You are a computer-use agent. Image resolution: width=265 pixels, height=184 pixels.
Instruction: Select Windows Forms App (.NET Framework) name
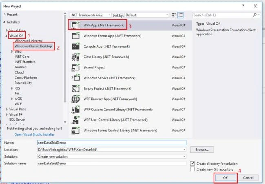click(113, 36)
